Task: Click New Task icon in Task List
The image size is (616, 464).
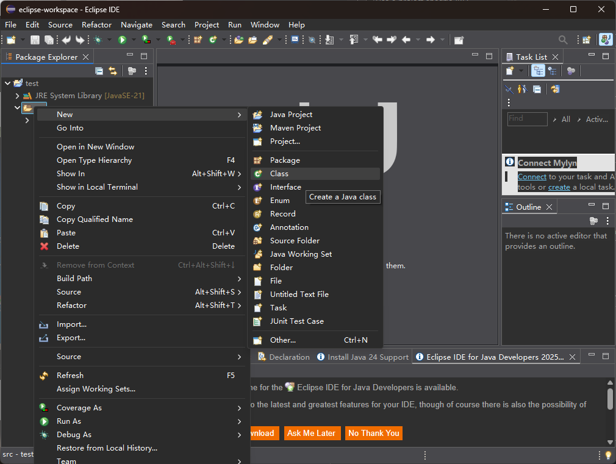Action: coord(510,71)
